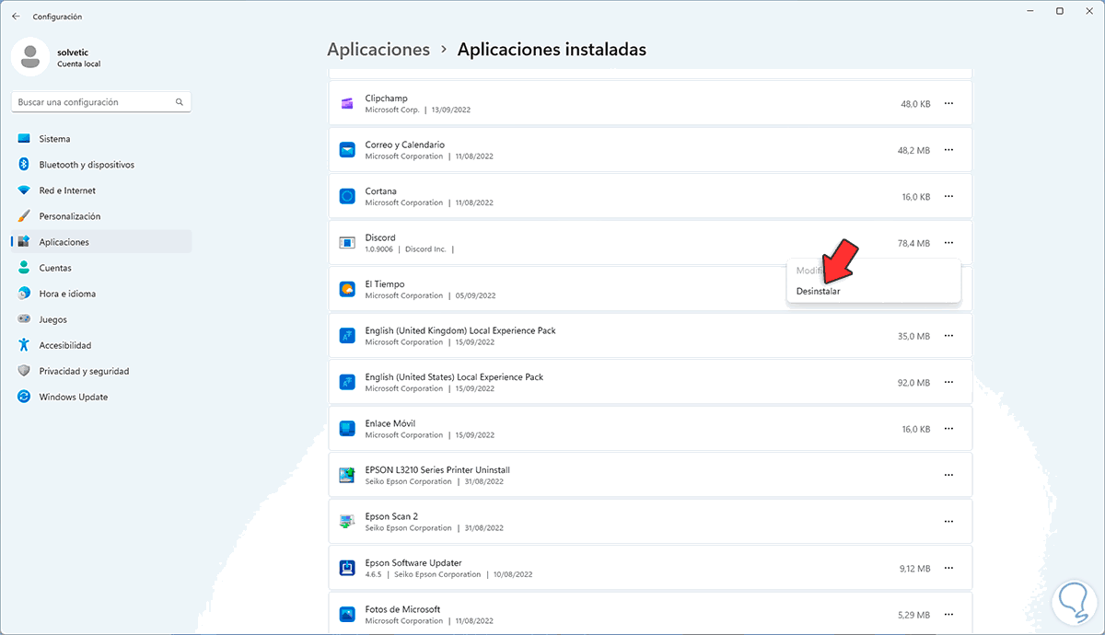Click the Cortana app icon
This screenshot has height=635, width=1105.
coord(347,196)
